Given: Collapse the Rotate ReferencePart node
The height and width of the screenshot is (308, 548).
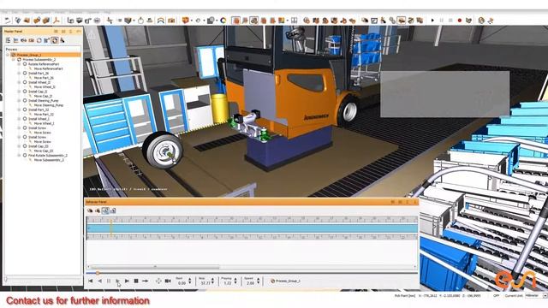Looking at the screenshot, I should 19,64.
